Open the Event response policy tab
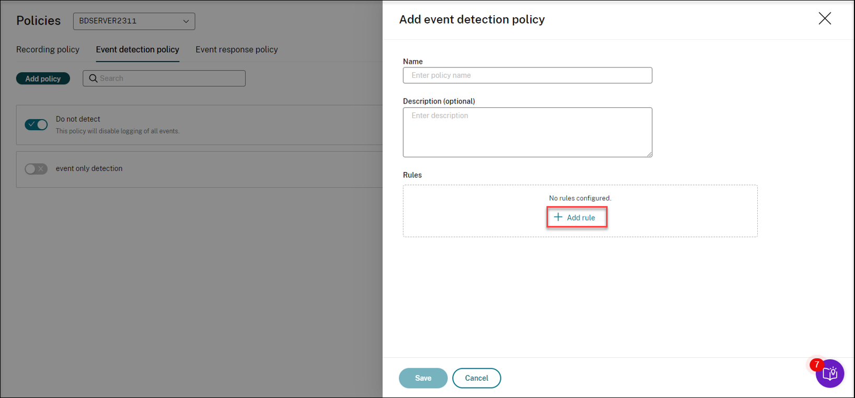This screenshot has height=398, width=855. click(236, 50)
